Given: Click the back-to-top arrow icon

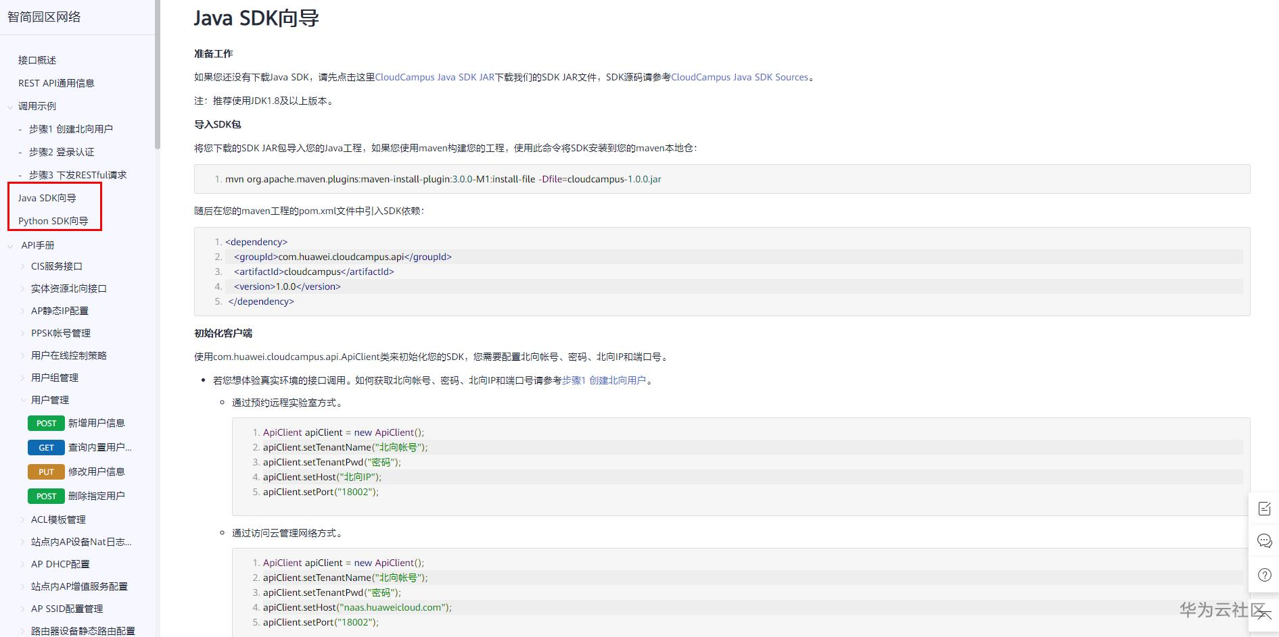Looking at the screenshot, I should click(1264, 614).
